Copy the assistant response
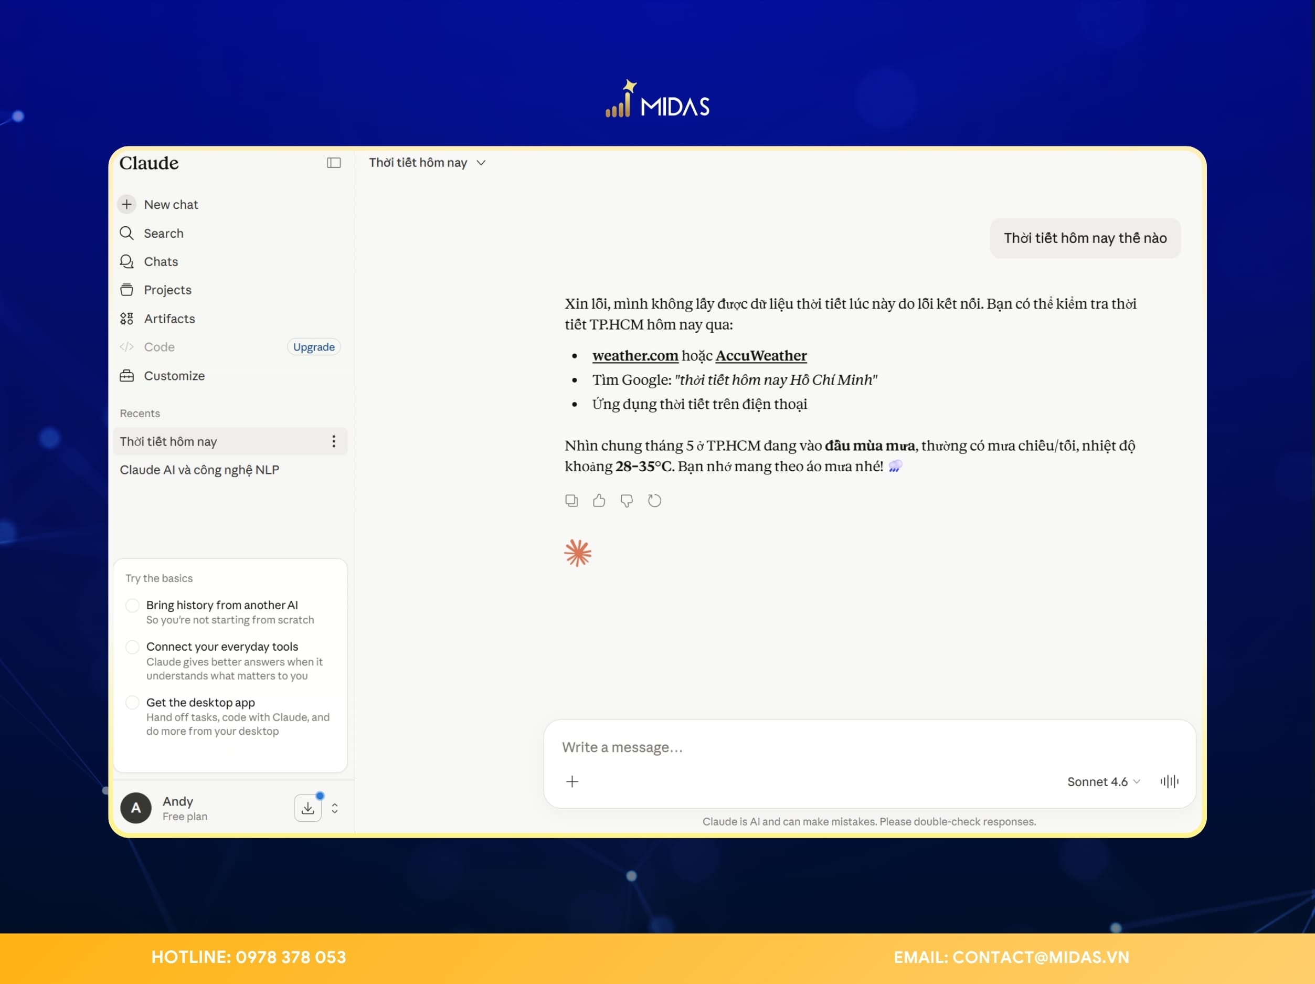Viewport: 1315px width, 984px height. coord(571,501)
